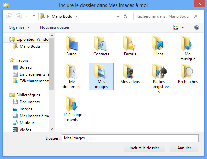Viewport: 207px width, 159px height.
Task: Select the Mes images folder
Action: pos(101,76)
